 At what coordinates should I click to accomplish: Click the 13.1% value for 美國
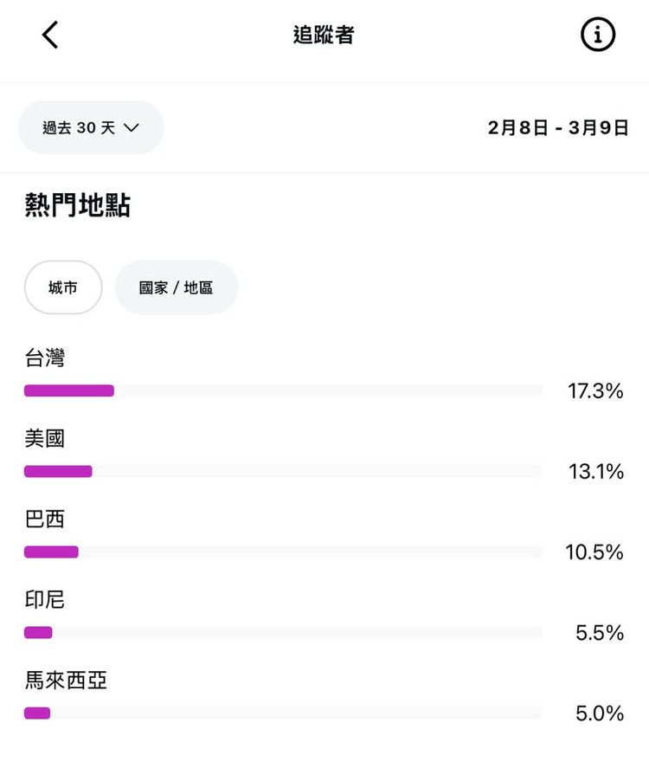click(x=595, y=472)
